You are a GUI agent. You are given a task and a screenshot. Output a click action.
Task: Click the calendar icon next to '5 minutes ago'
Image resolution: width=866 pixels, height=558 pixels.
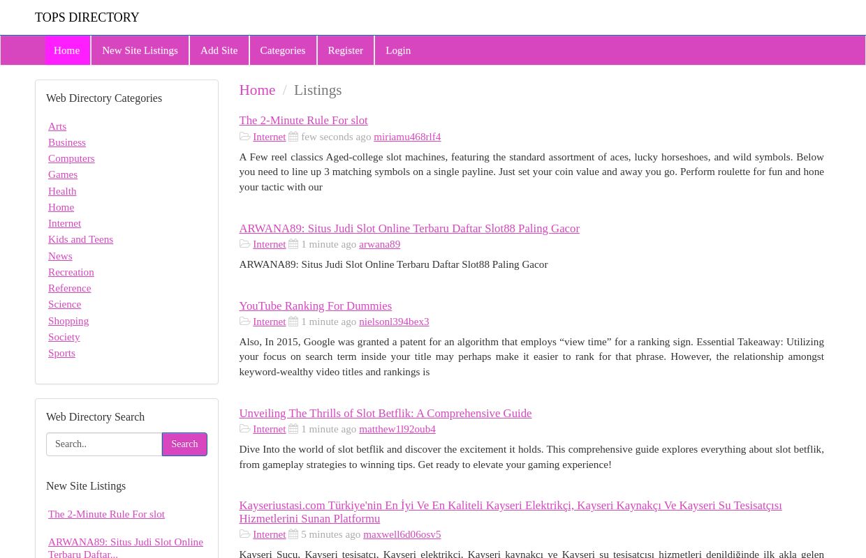pos(293,534)
